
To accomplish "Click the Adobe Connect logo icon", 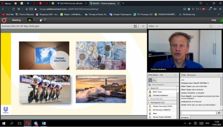I will click(4, 20).
